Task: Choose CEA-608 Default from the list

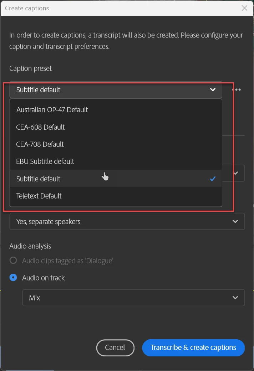Action: [x=40, y=127]
